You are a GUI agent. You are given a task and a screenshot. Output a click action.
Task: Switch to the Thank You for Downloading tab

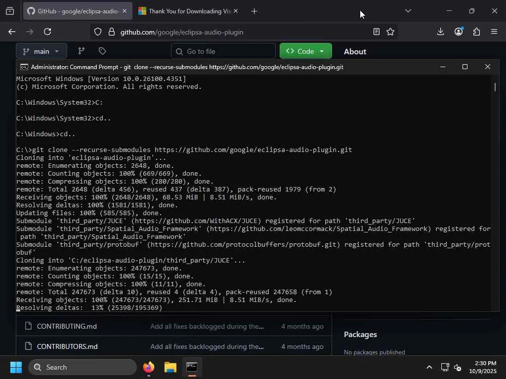point(189,11)
